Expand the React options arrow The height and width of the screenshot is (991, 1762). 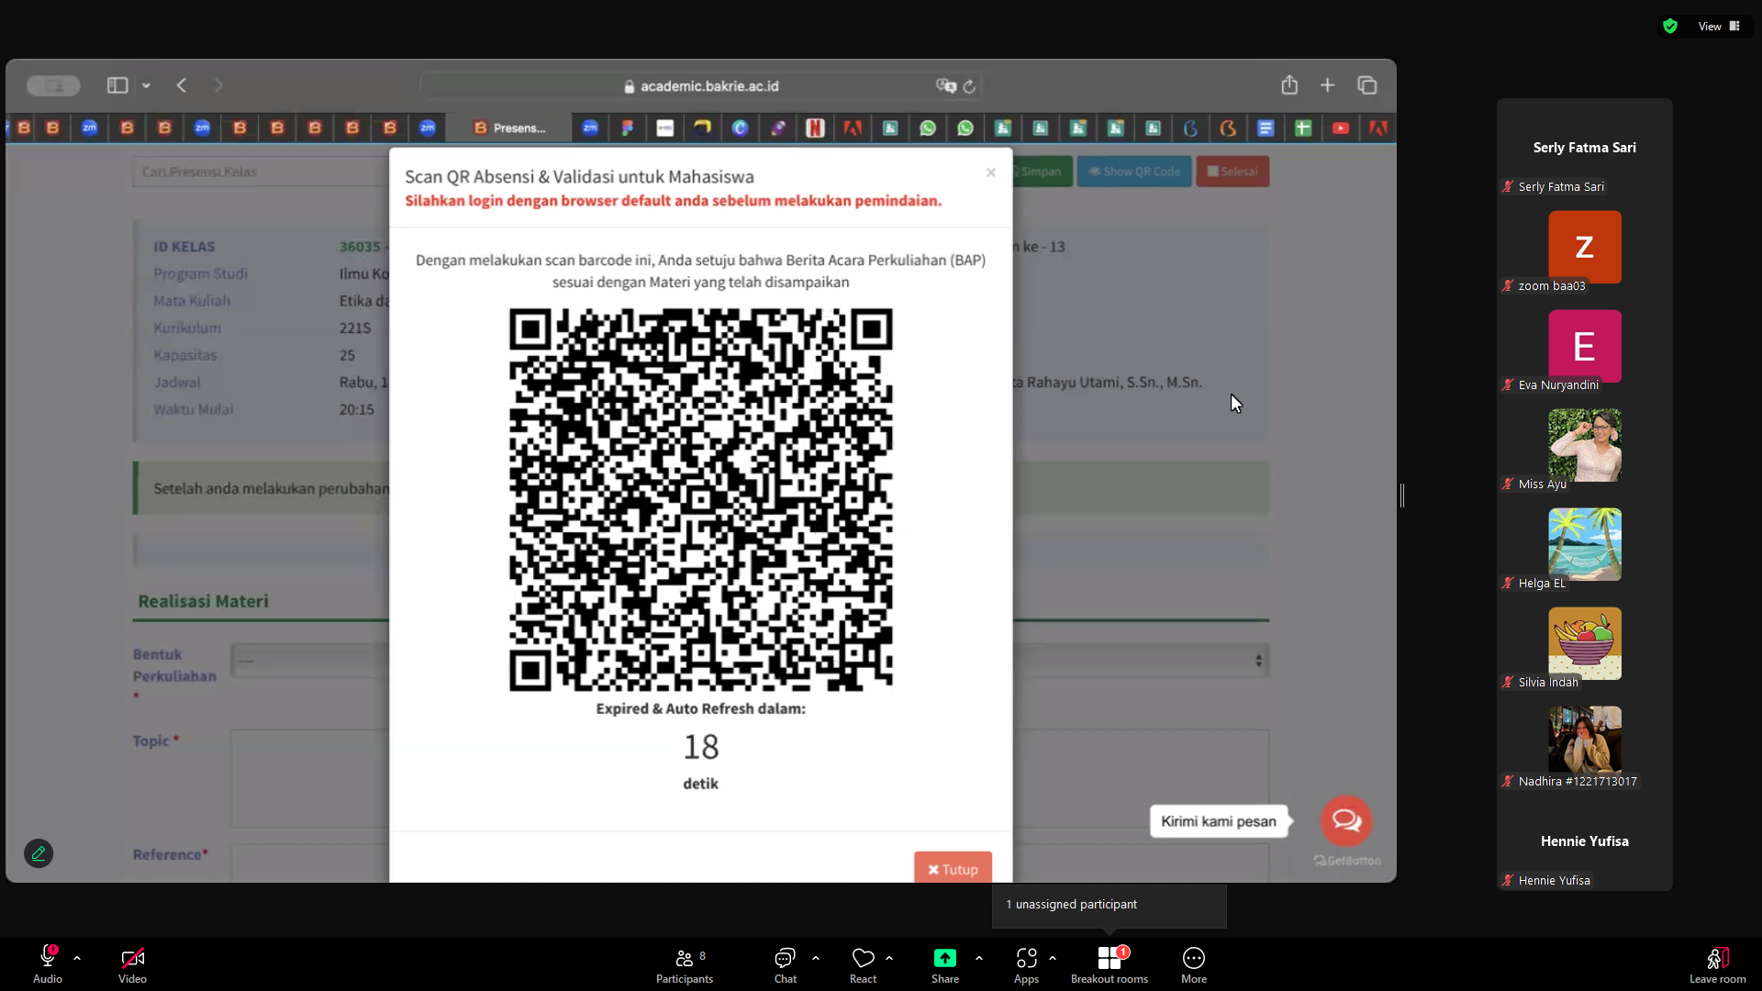click(889, 958)
